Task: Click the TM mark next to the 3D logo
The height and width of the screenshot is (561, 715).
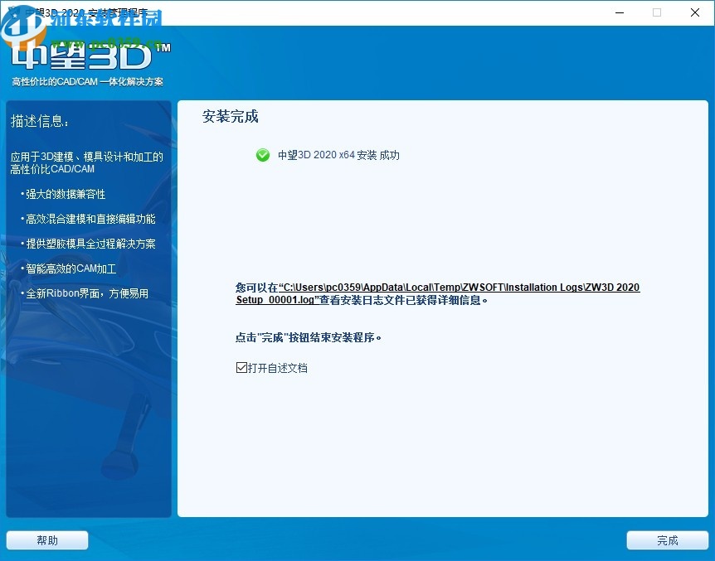Action: [163, 48]
